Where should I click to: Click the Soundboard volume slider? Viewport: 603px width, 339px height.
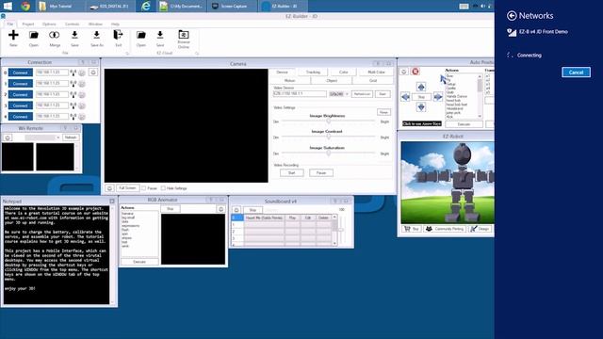pos(341,229)
